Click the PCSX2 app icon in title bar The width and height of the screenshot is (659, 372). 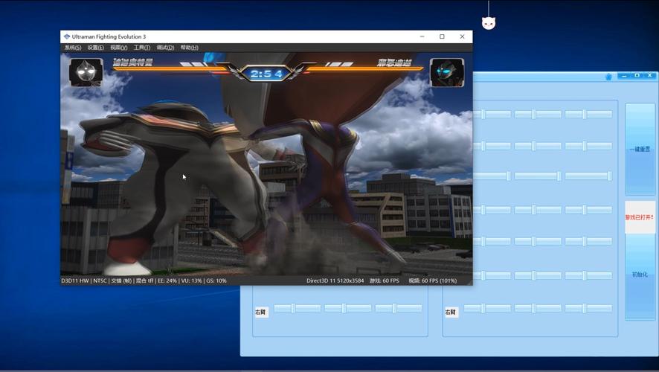click(x=67, y=36)
